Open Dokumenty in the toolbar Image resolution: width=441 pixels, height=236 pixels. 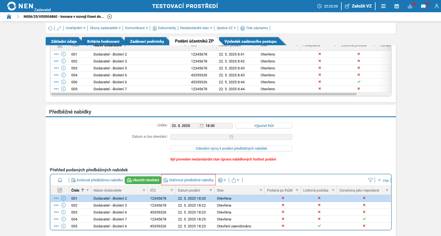(164, 28)
